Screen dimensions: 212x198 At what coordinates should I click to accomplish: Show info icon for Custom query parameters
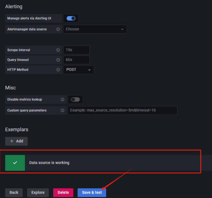pos(62,110)
